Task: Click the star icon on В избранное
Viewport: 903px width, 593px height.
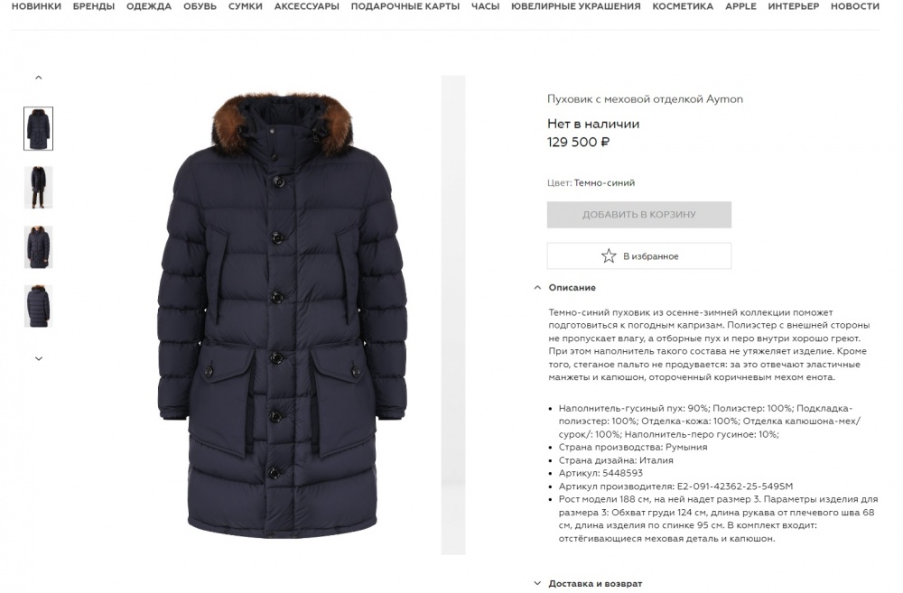Action: click(608, 255)
